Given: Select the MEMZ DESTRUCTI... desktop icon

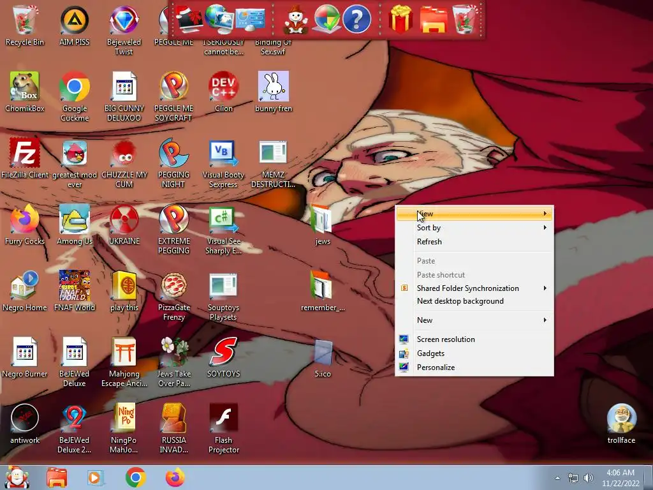Looking at the screenshot, I should (273, 163).
